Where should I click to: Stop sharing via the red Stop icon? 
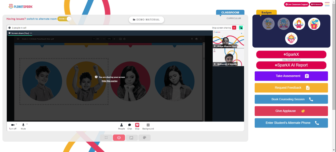pos(137,125)
